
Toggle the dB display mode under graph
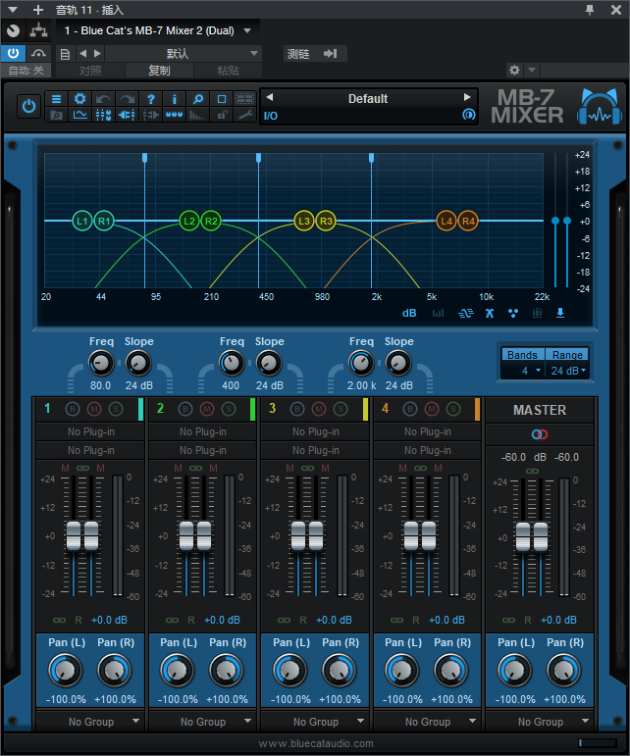point(409,314)
